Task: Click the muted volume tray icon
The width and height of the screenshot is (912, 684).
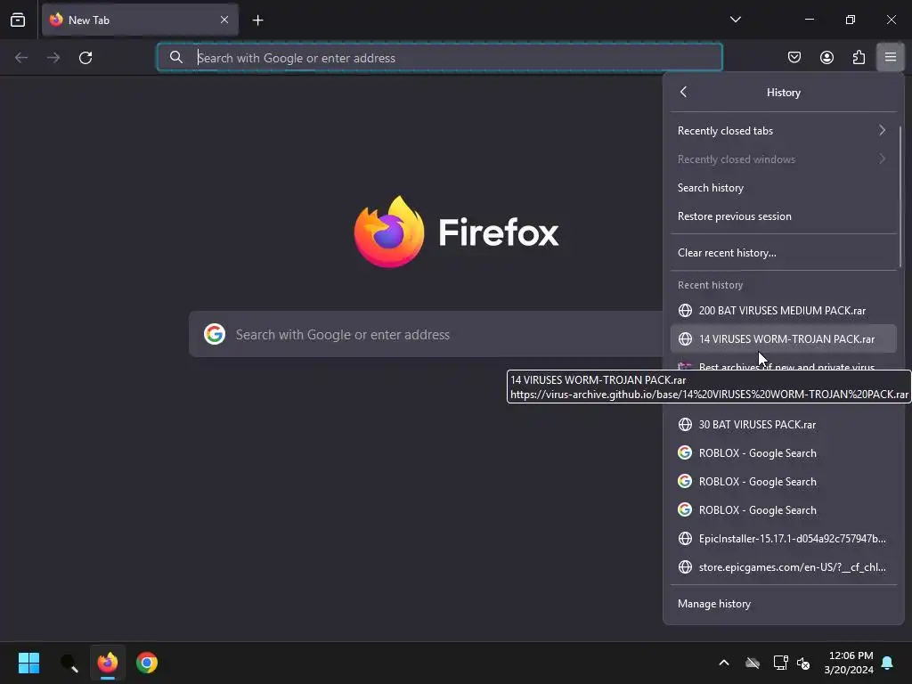Action: click(x=803, y=663)
